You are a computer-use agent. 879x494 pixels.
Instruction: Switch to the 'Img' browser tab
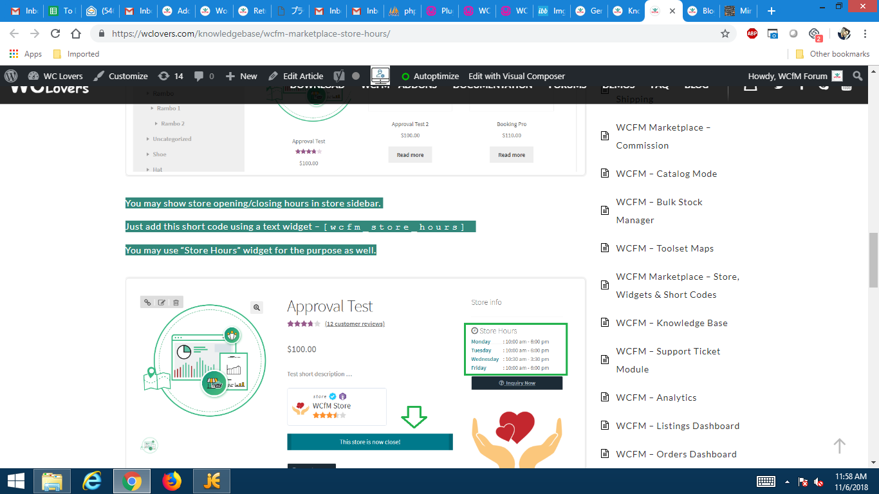(551, 11)
